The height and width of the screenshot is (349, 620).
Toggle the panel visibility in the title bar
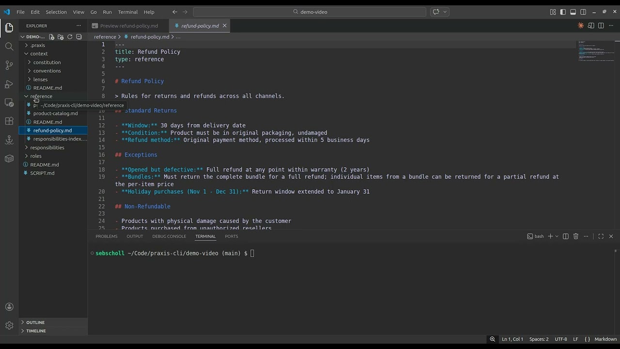coord(573,12)
